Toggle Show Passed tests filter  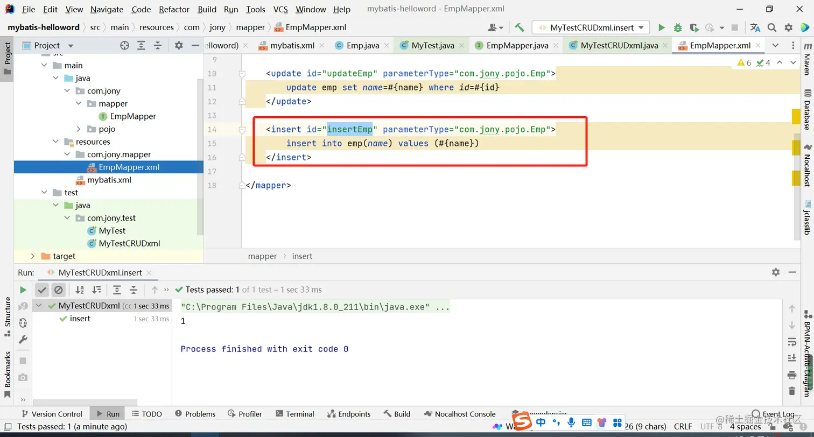(41, 290)
